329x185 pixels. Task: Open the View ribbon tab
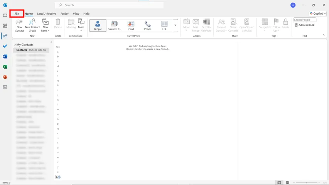tap(76, 13)
